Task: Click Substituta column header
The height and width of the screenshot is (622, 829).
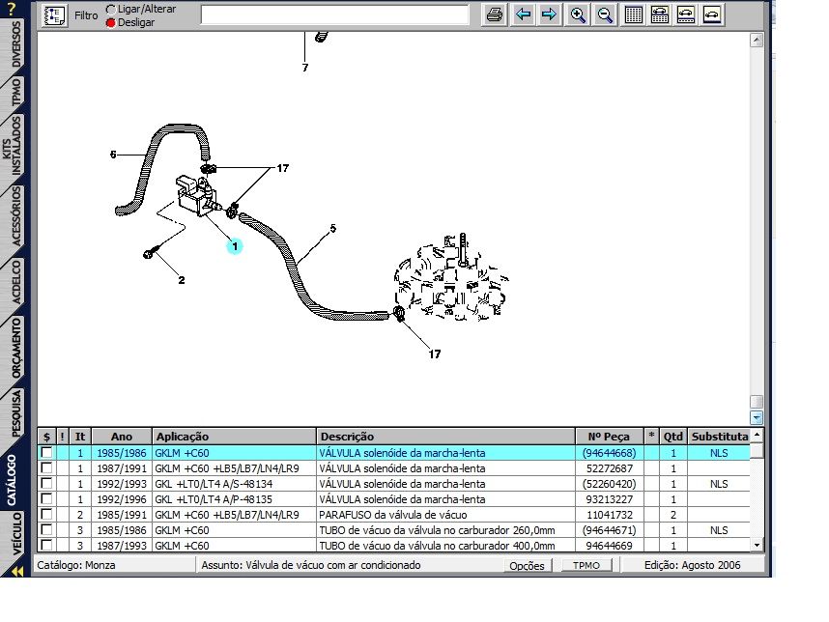Action: point(720,437)
